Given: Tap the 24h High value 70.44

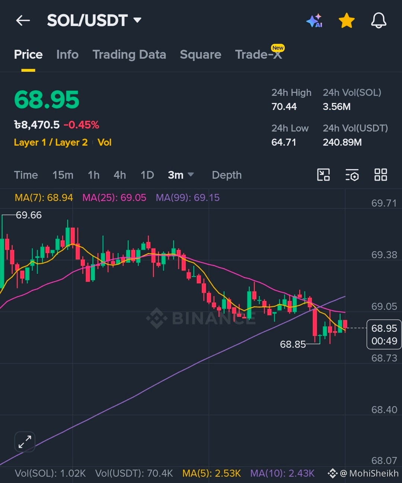Looking at the screenshot, I should point(284,107).
